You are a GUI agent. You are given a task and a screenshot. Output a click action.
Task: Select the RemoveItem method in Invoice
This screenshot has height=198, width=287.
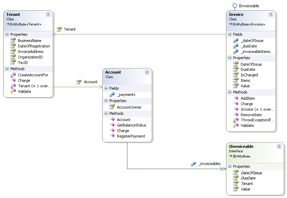251,115
